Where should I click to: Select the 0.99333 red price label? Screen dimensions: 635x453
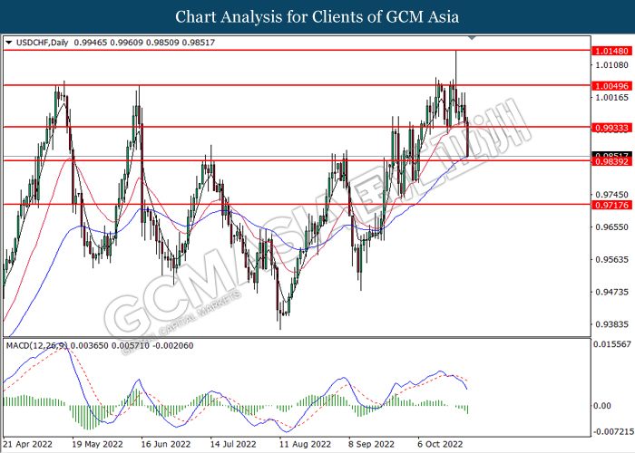[611, 128]
